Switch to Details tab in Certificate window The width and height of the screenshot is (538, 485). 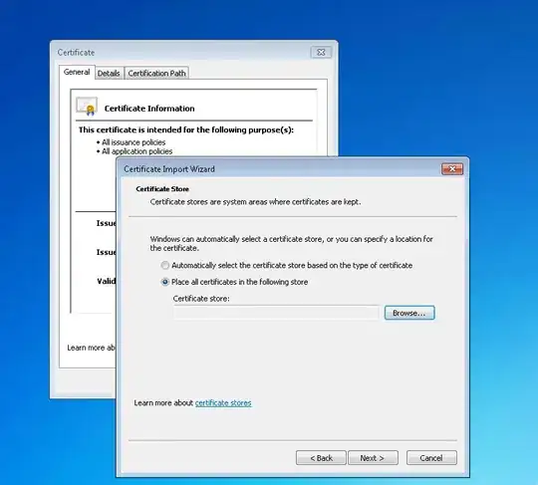tap(109, 73)
